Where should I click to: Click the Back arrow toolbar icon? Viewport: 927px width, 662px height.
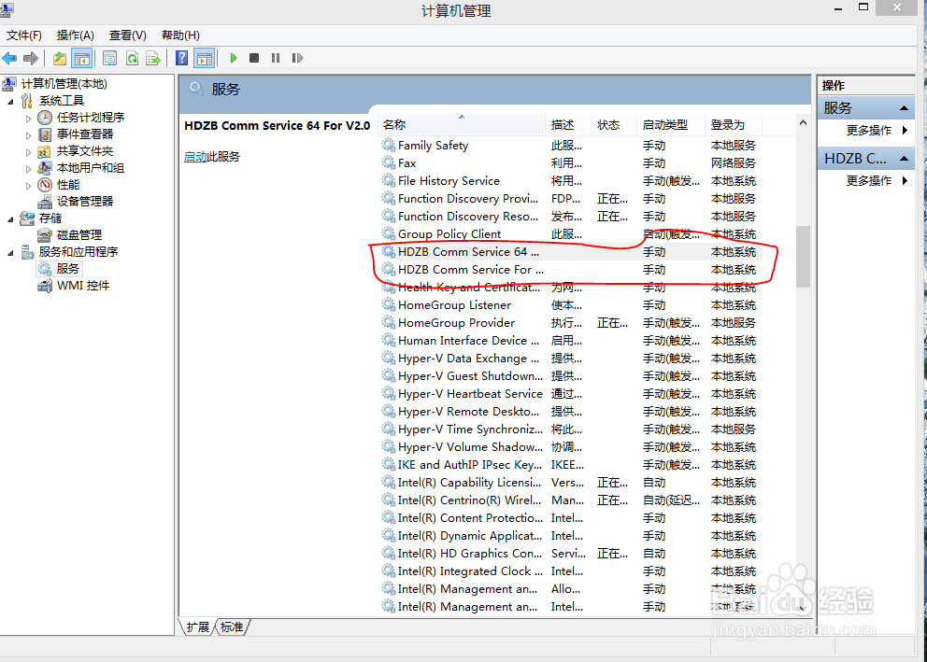coord(10,58)
